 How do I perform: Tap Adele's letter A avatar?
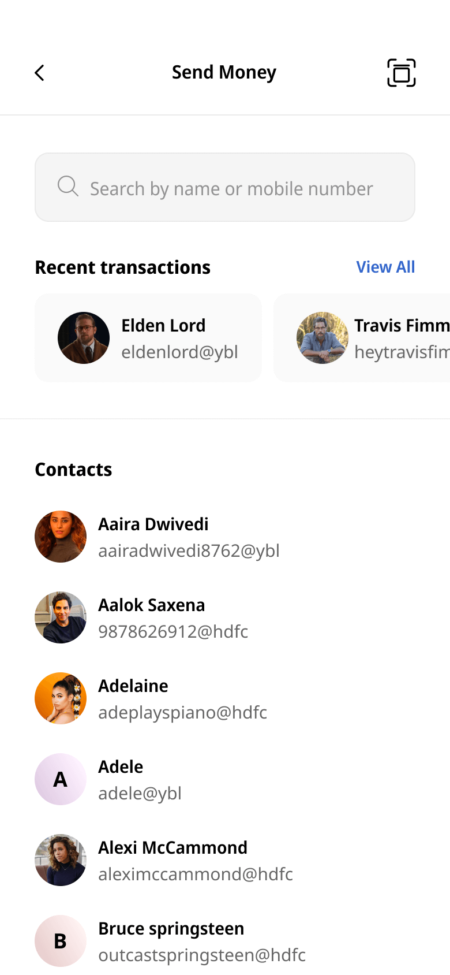tap(61, 779)
